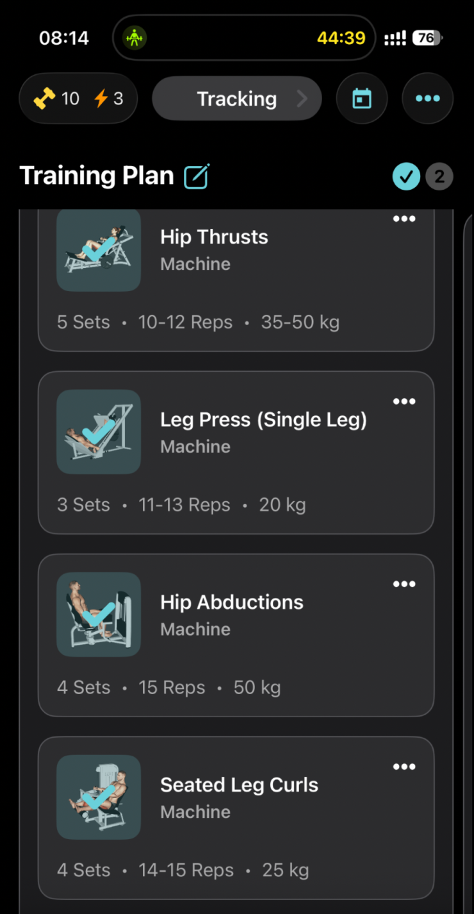Tap the 44:39 workout timer
Image resolution: width=474 pixels, height=914 pixels.
point(341,38)
